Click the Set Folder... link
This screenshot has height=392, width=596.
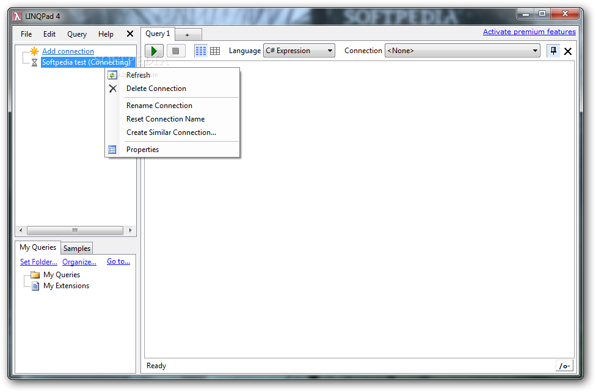coord(38,261)
